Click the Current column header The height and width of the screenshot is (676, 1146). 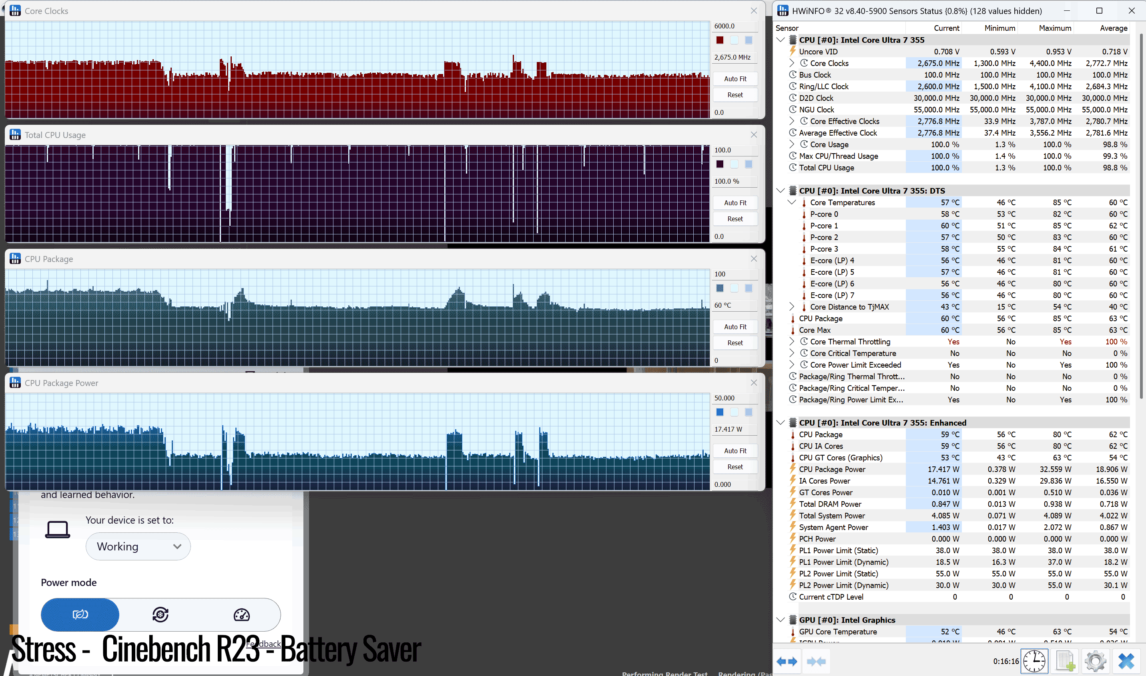[933, 28]
